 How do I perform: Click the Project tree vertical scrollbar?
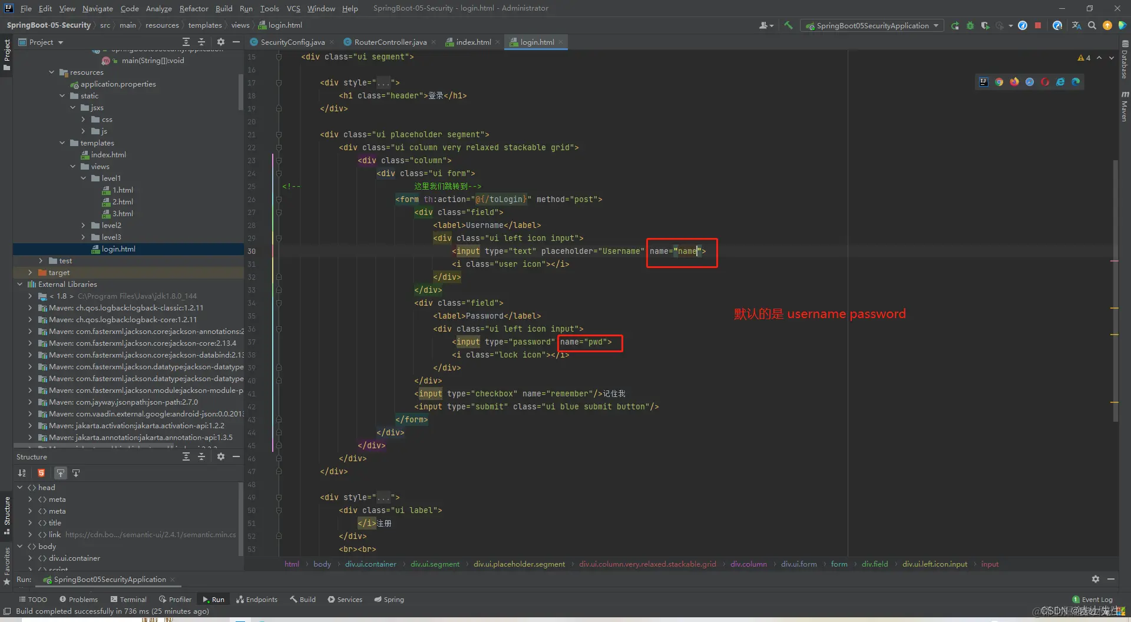[241, 92]
